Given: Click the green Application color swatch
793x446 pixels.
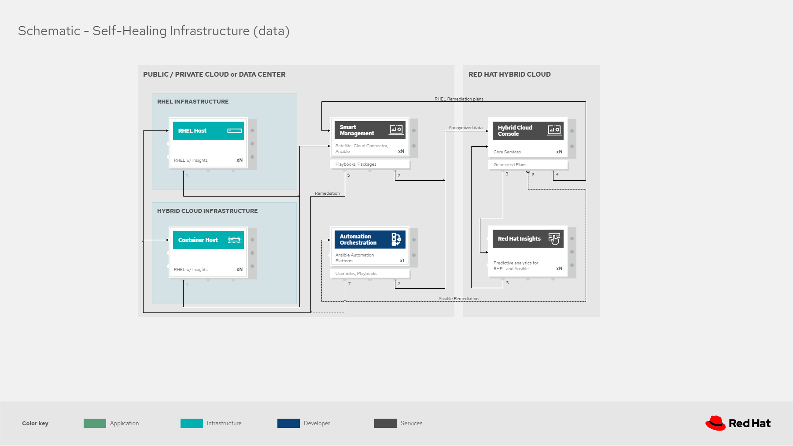Looking at the screenshot, I should point(95,424).
